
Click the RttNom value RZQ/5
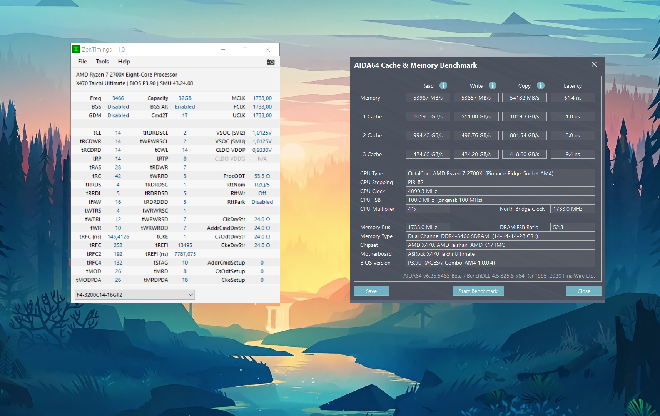[262, 185]
